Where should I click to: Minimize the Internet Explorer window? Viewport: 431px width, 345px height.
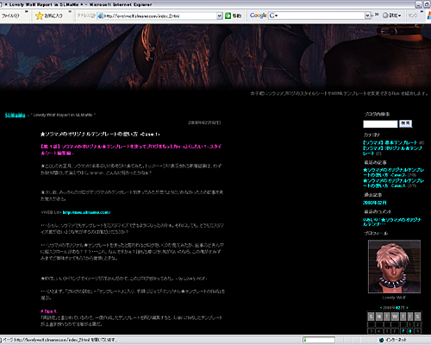[418, 4]
